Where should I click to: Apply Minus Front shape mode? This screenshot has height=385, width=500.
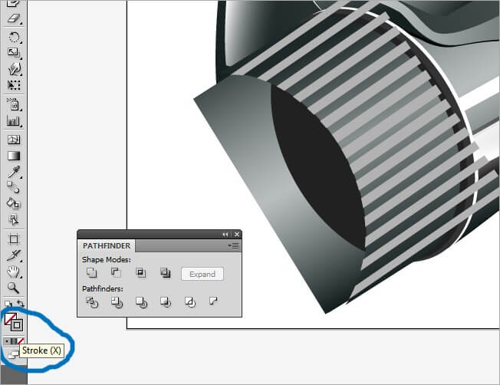tap(116, 272)
